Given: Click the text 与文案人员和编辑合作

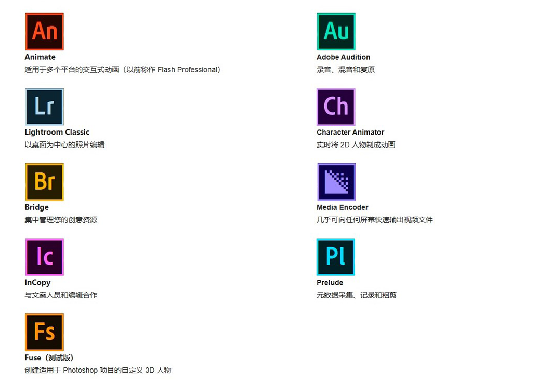Looking at the screenshot, I should pos(61,295).
